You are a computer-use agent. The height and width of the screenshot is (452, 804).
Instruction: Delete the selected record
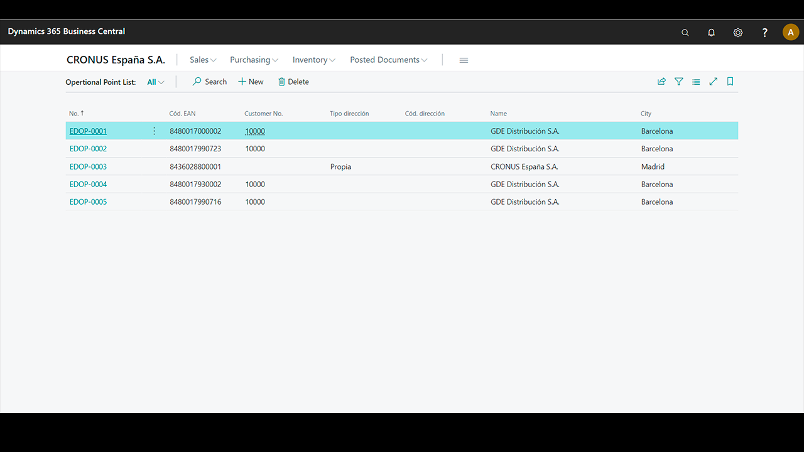tap(293, 82)
